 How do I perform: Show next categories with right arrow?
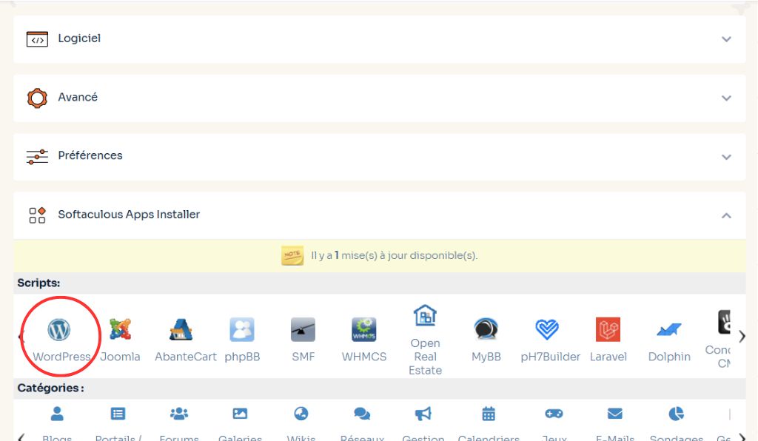pos(742,437)
